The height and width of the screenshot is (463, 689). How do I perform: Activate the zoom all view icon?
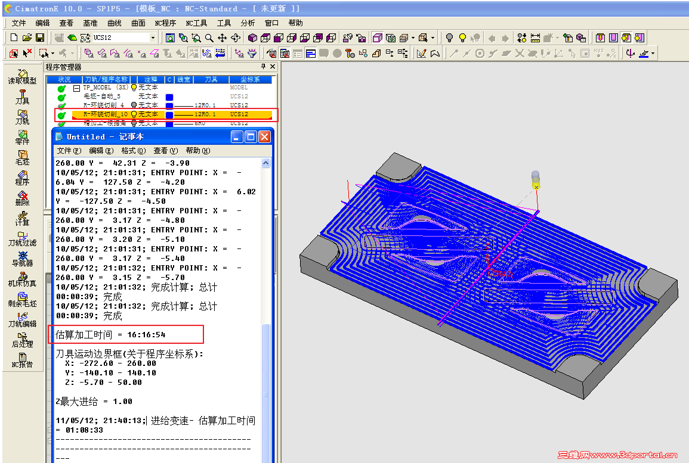pos(171,38)
